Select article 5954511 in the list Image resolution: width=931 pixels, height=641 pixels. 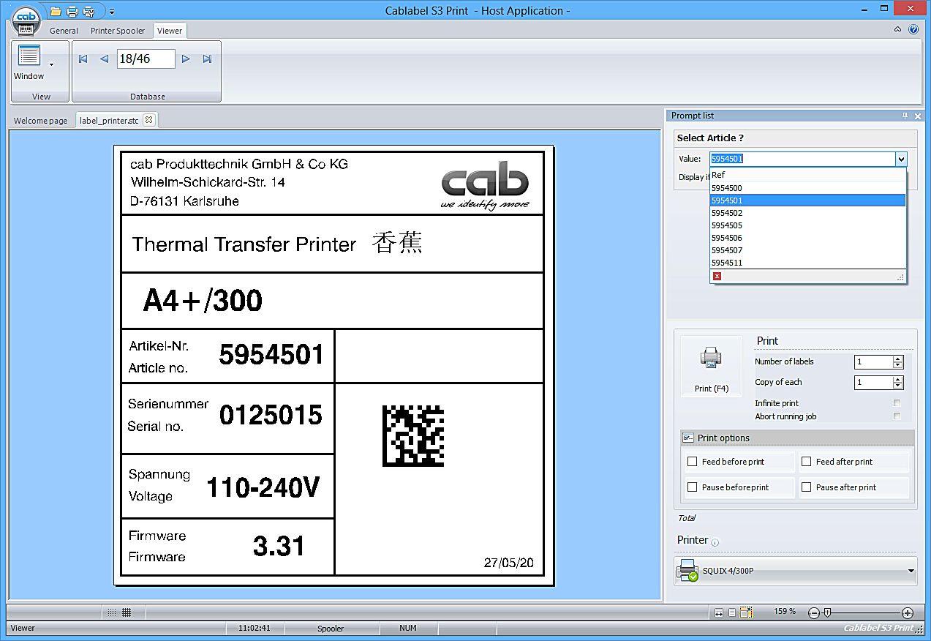pyautogui.click(x=807, y=263)
